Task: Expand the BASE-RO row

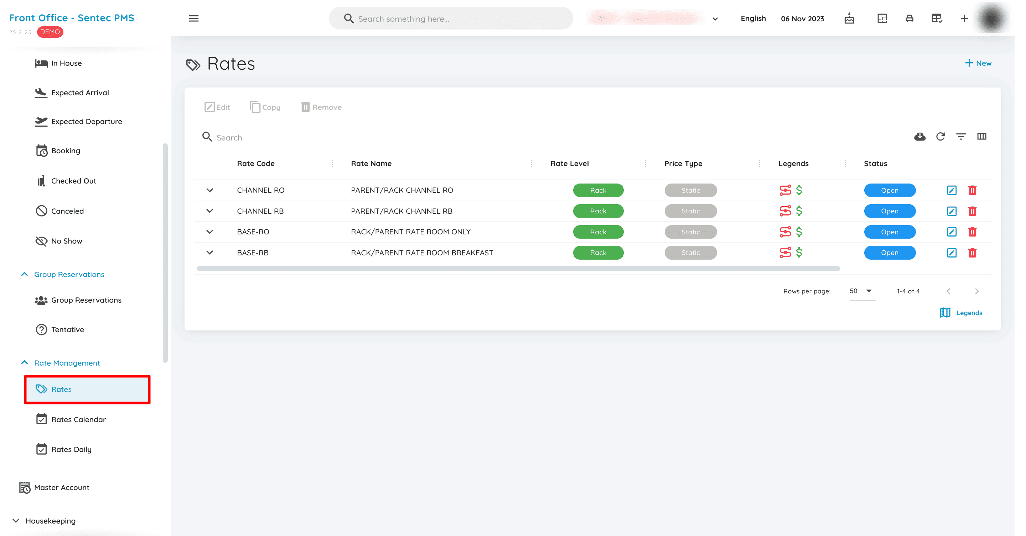Action: click(x=209, y=232)
